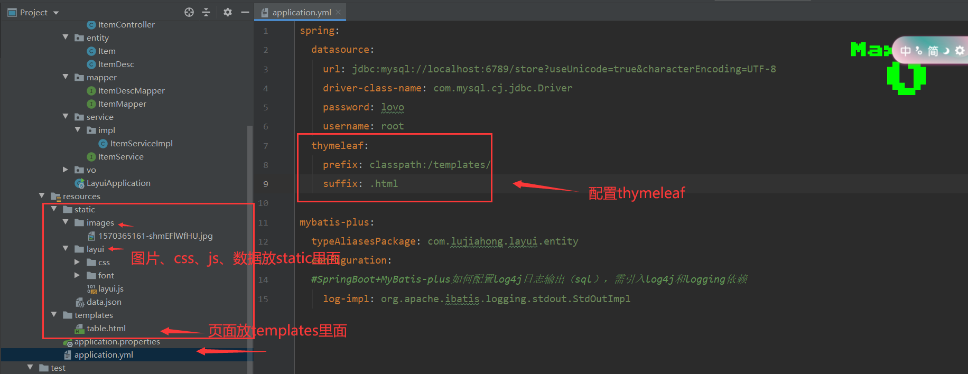This screenshot has width=968, height=374.
Task: Expand the vo package folder
Action: [66, 170]
